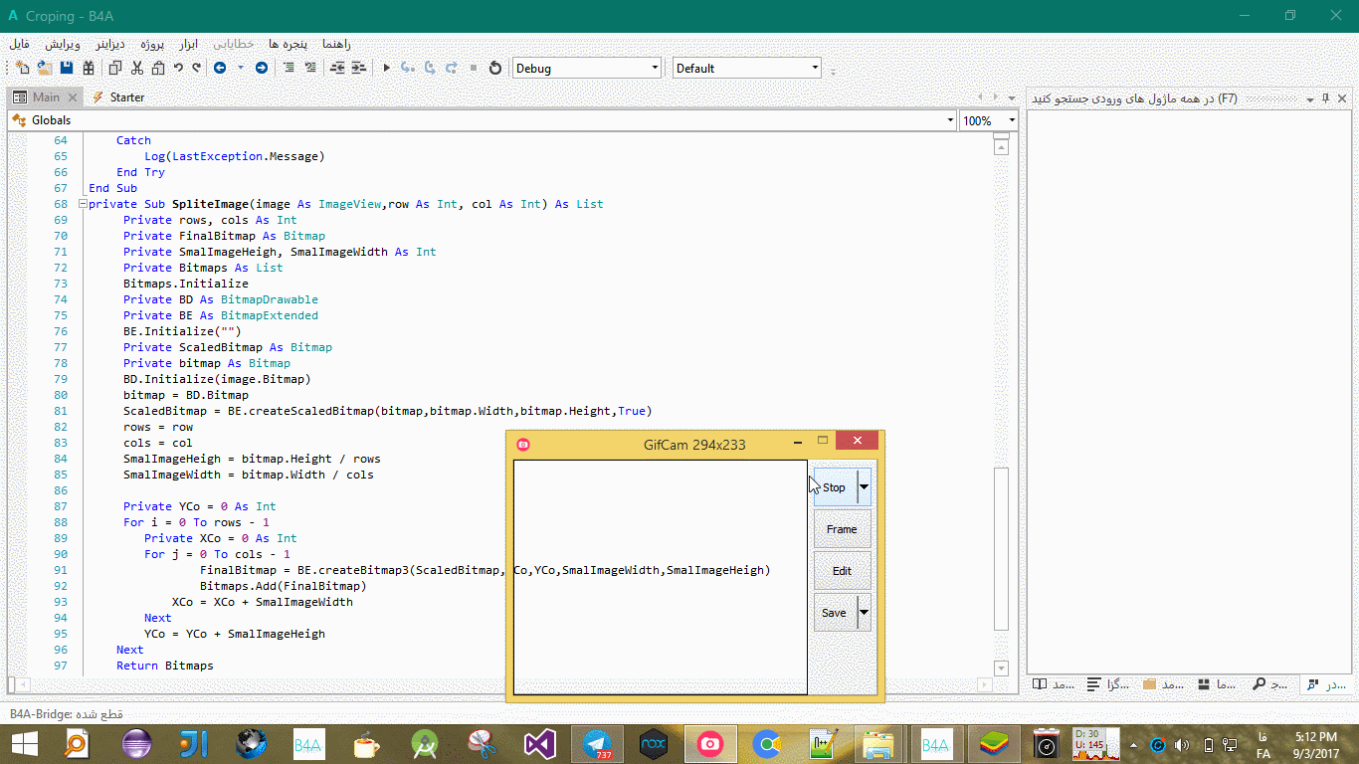Open the Debug build configuration dropdown
The width and height of the screenshot is (1359, 764).
coord(655,68)
